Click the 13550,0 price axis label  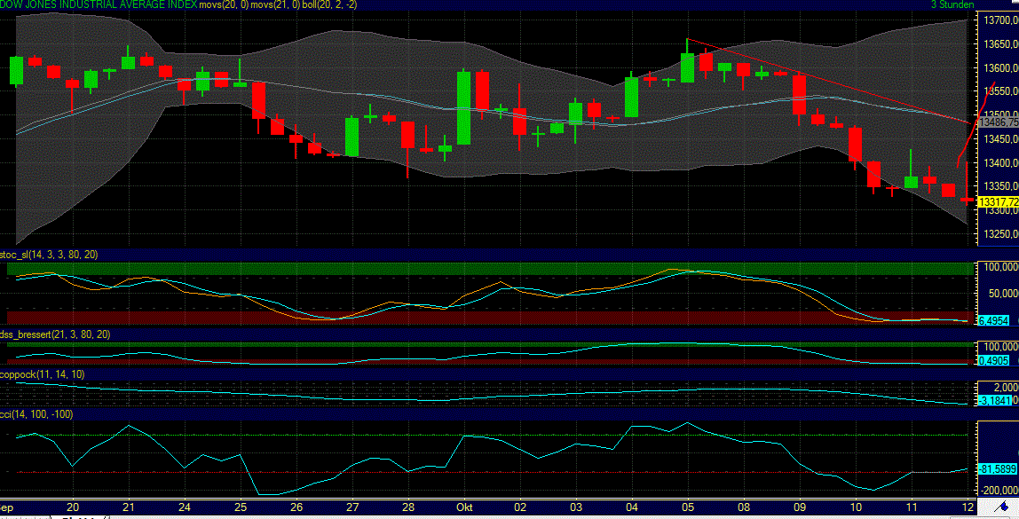coord(1001,92)
